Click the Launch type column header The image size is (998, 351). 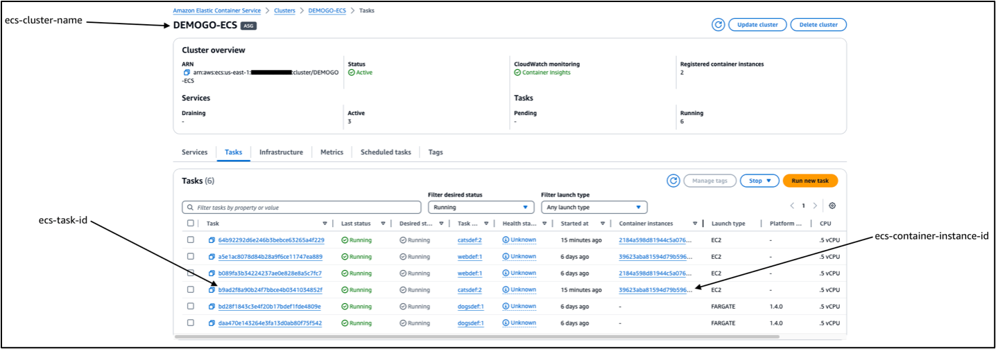click(728, 224)
